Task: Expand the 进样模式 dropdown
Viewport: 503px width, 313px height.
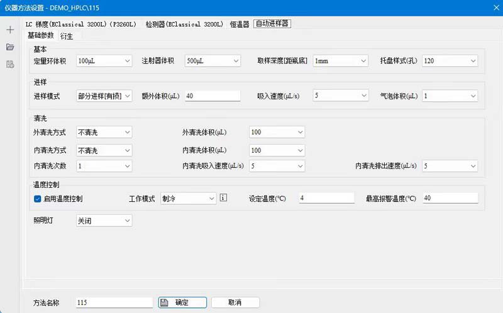Action: pos(104,96)
